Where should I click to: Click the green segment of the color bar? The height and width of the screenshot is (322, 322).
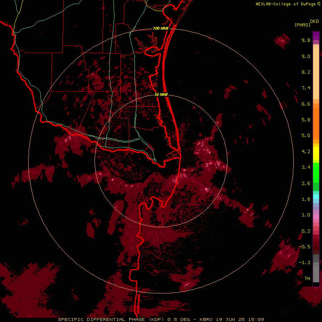316,173
